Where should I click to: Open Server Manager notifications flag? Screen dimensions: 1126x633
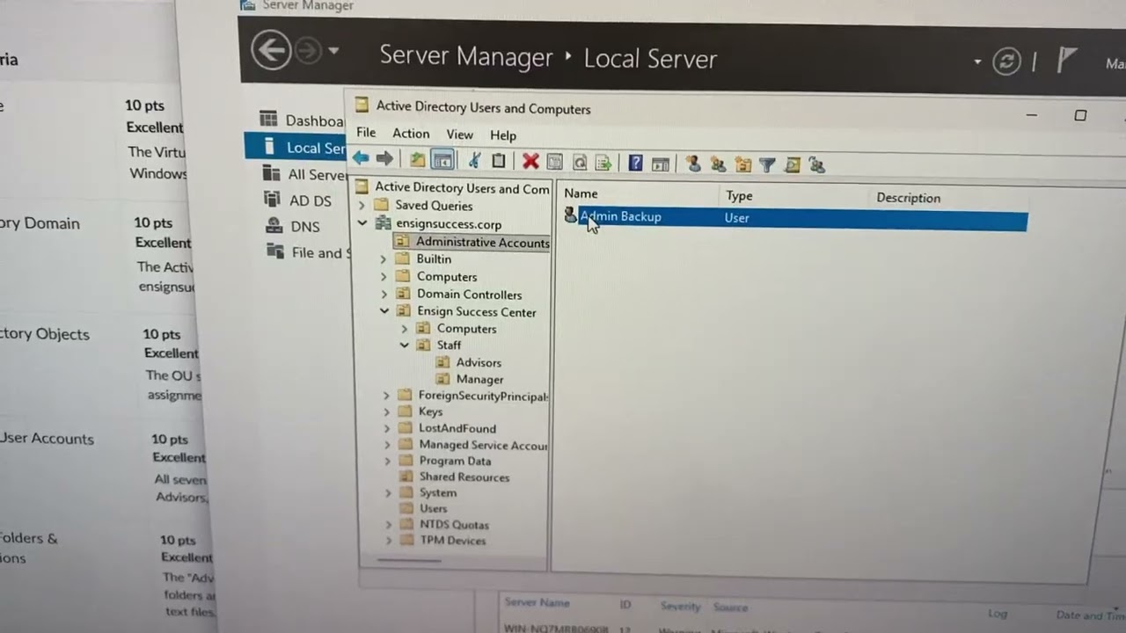coord(1066,60)
